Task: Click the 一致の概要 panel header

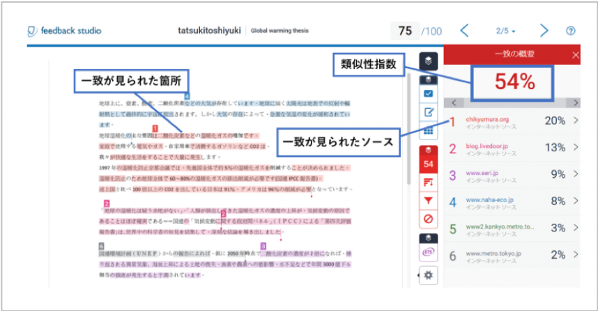Action: 512,54
